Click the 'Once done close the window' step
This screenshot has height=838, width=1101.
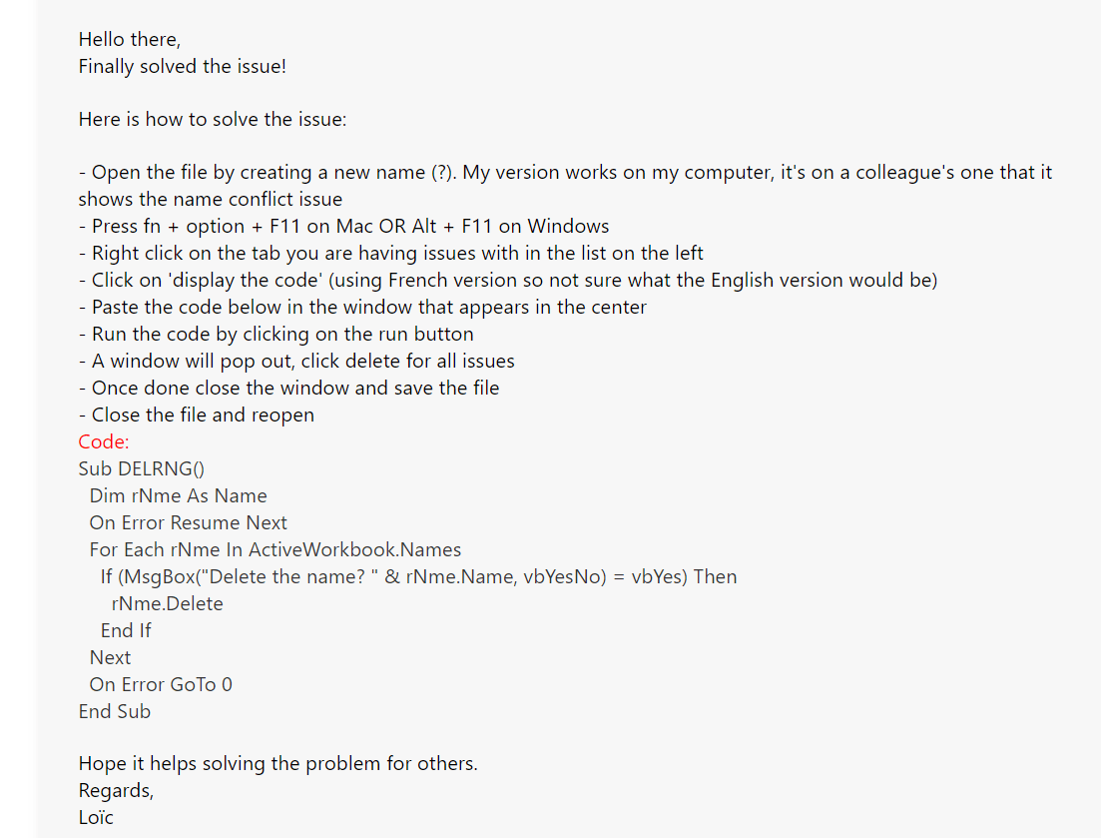pyautogui.click(x=288, y=388)
